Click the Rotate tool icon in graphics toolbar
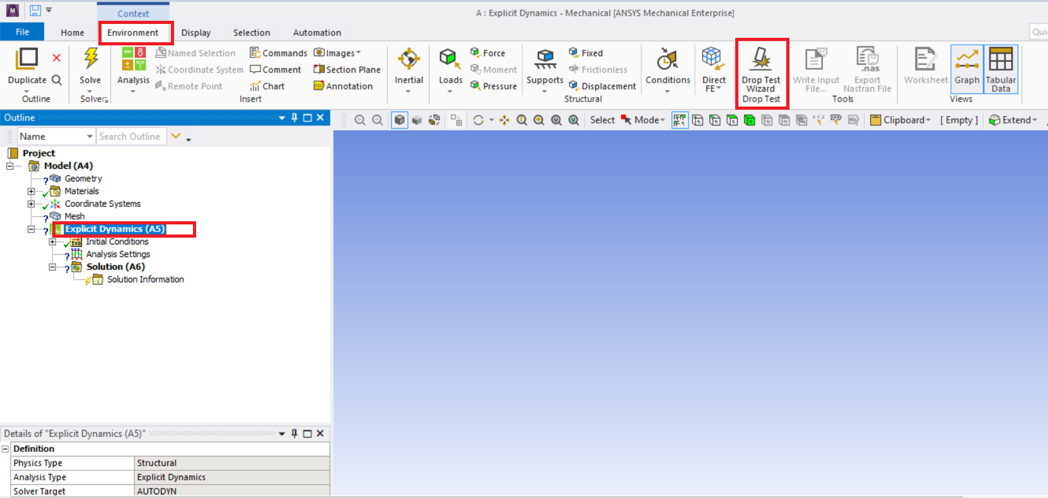The height and width of the screenshot is (498, 1048). pyautogui.click(x=479, y=120)
